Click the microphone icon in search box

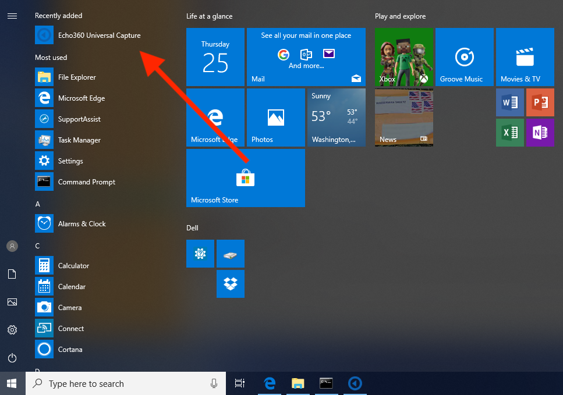coord(214,383)
